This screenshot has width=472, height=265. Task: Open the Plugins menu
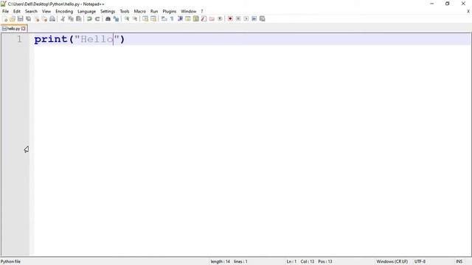tap(170, 11)
